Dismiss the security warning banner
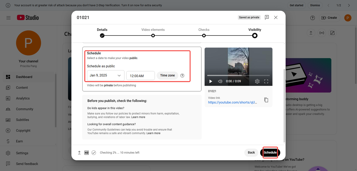The height and width of the screenshot is (171, 357). click(x=315, y=5)
